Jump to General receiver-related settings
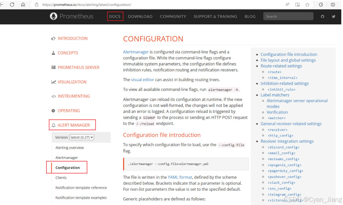Image resolution: width=343 pixels, height=205 pixels. coord(291,124)
